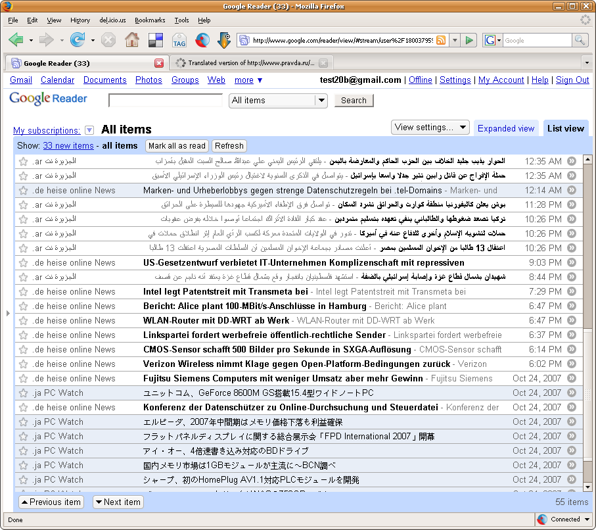
Task: Star the Konferenz der Datenschützer item
Action: [x=24, y=407]
